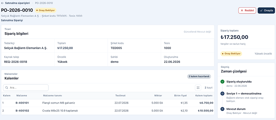Sort by the Birim fiyat column header
The width and height of the screenshot is (276, 120).
pyautogui.click(x=180, y=95)
